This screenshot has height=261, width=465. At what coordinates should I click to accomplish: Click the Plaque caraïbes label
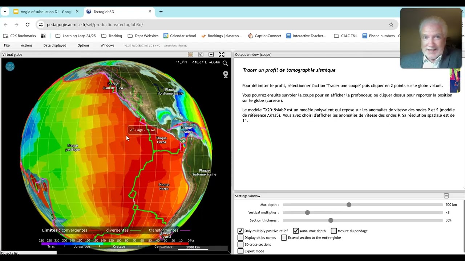coord(186,130)
